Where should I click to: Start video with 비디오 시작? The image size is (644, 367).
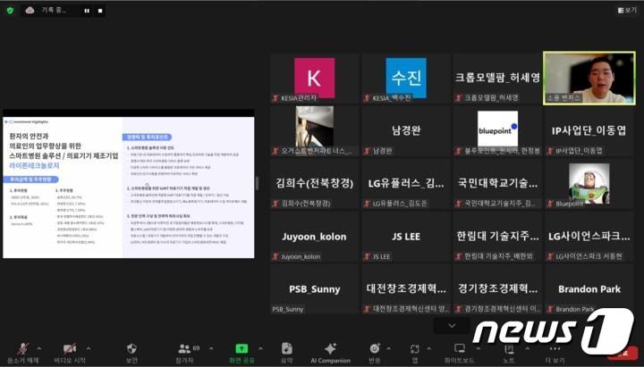tap(70, 353)
